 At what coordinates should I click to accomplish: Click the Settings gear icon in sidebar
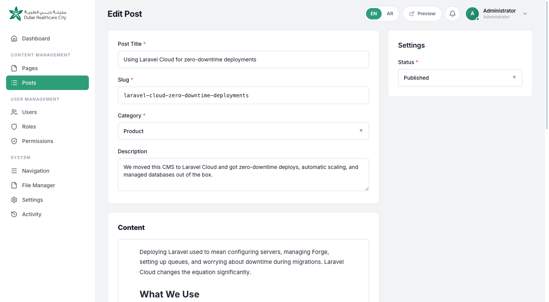click(14, 200)
